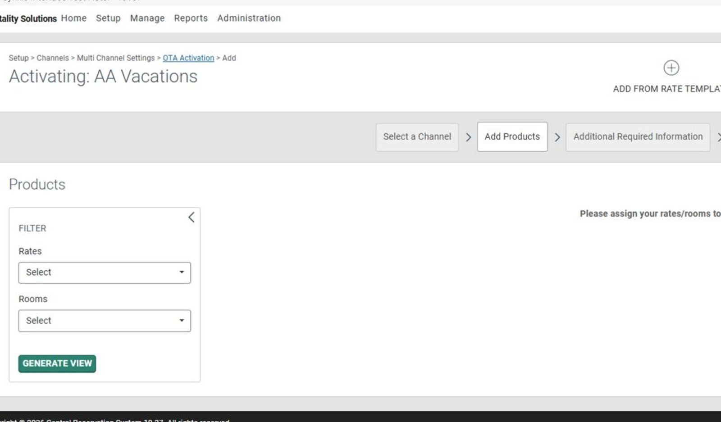Click the arrow between Select a Channel and Add Products

point(468,137)
